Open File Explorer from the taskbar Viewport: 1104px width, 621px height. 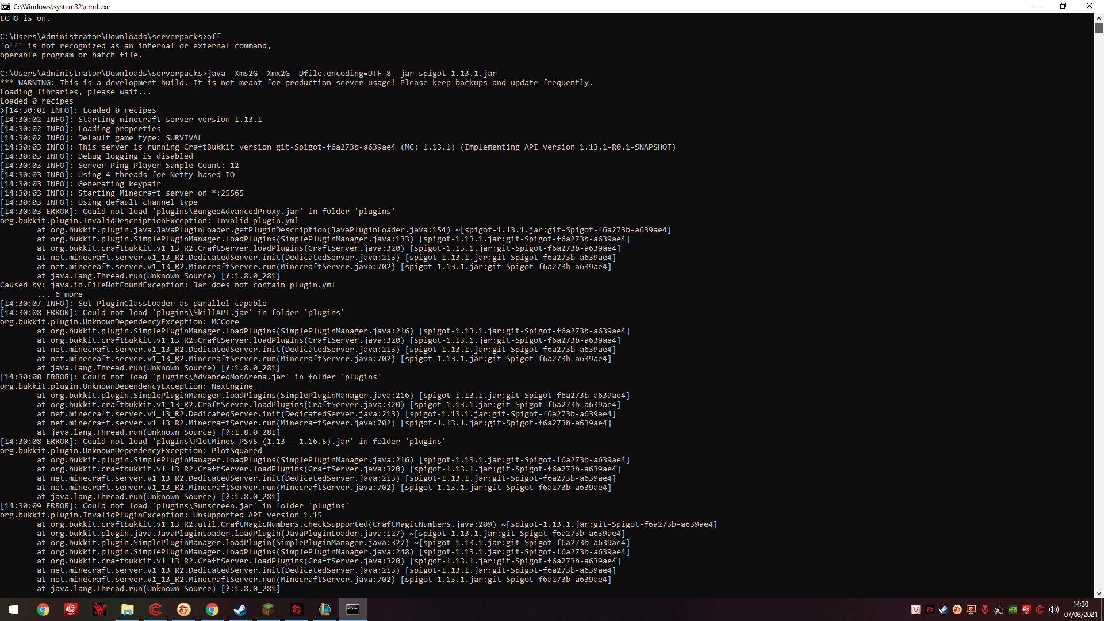[x=127, y=609]
